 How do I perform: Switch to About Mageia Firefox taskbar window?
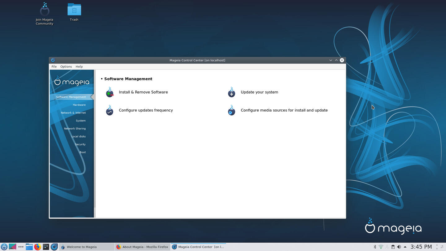142,247
